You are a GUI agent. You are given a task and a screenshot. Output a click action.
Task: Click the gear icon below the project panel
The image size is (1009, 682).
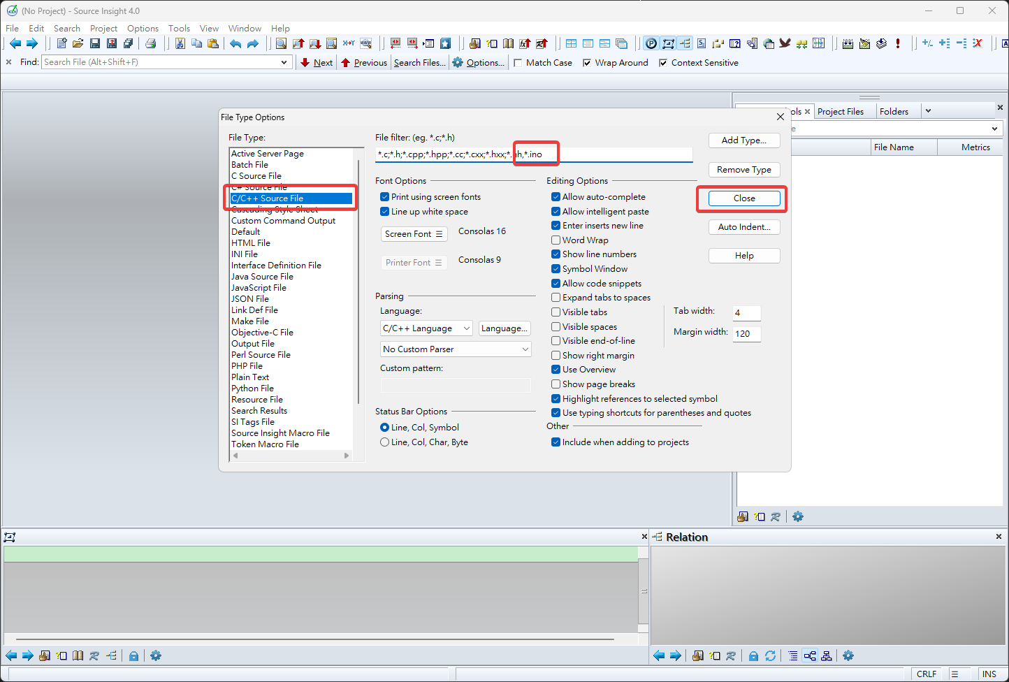pyautogui.click(x=798, y=516)
